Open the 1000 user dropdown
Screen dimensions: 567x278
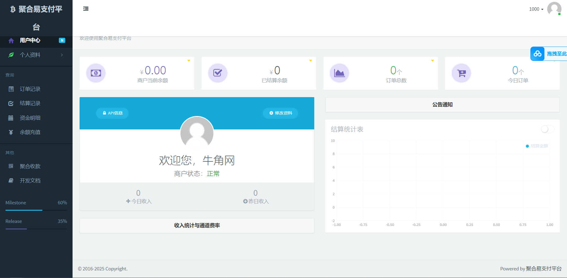pyautogui.click(x=536, y=9)
